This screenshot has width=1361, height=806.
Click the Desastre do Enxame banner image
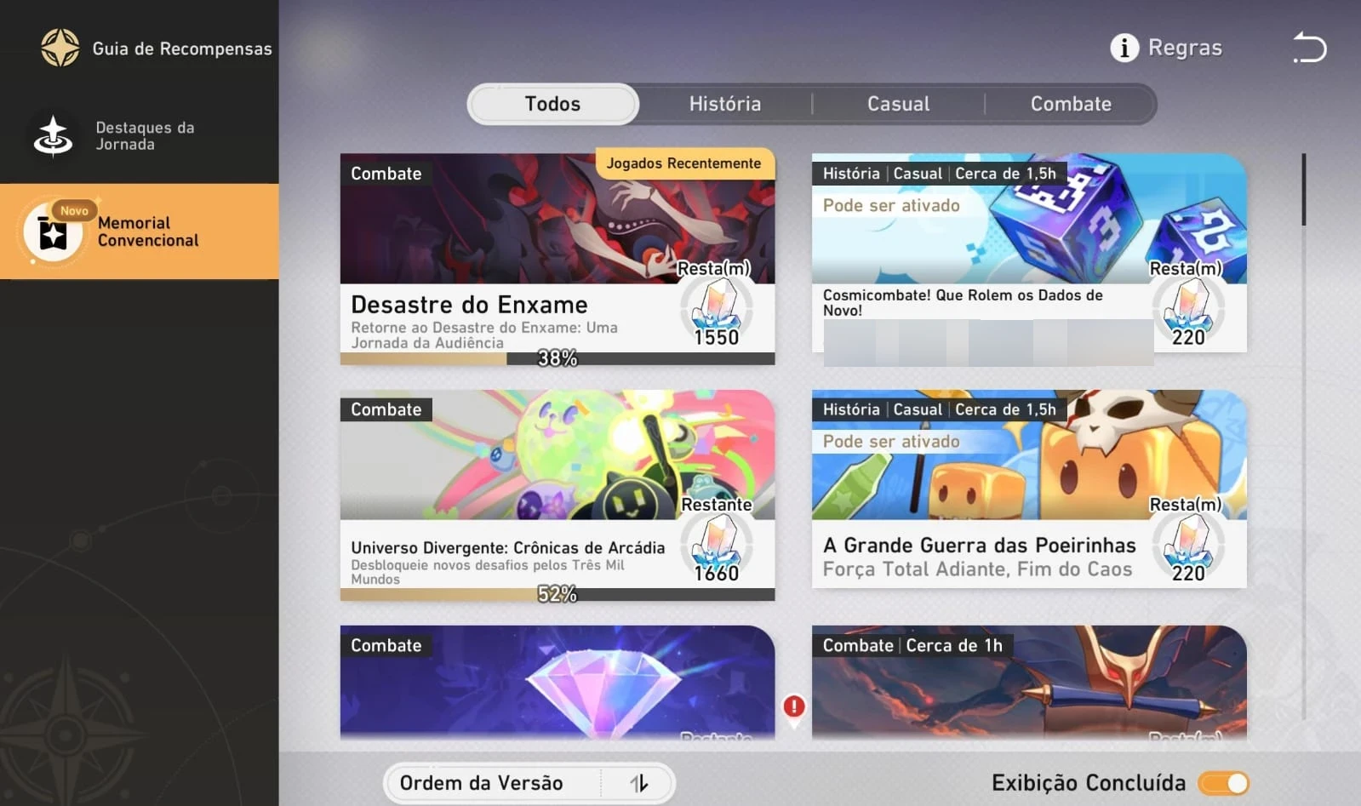click(558, 219)
